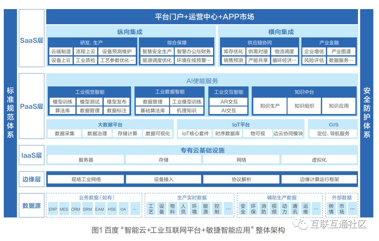The width and height of the screenshot is (379, 241).
Task: Select the 数据治理 box
Action: tap(97, 133)
